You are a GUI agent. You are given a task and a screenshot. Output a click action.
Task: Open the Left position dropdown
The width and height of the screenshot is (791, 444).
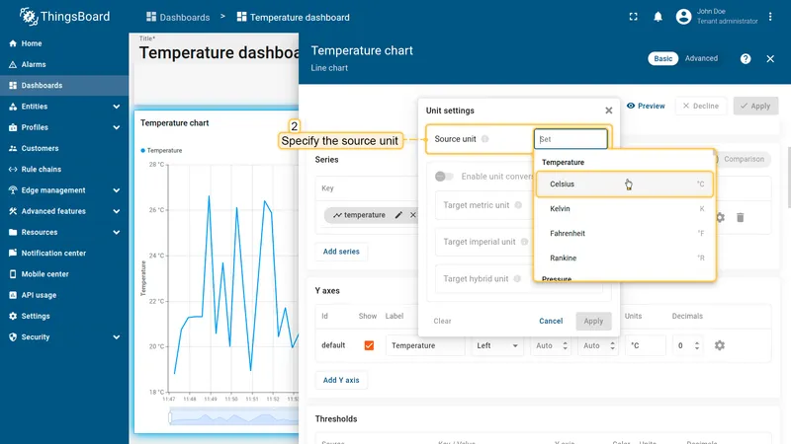[497, 345]
